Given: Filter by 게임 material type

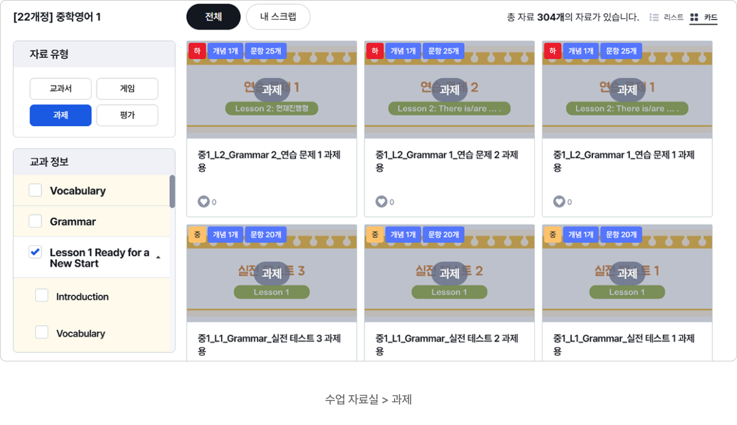Looking at the screenshot, I should pyautogui.click(x=127, y=89).
